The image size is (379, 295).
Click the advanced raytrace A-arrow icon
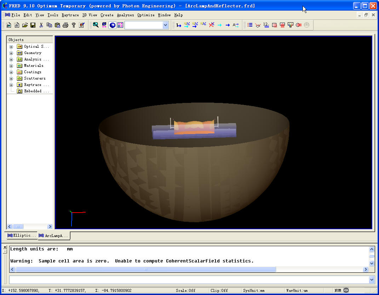(236, 25)
